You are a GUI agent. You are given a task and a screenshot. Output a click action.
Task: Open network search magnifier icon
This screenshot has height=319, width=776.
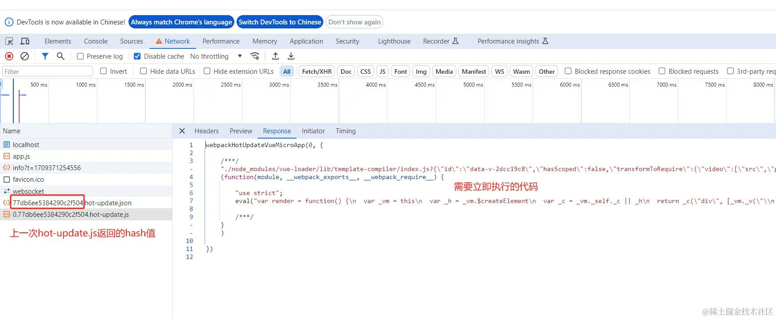click(60, 56)
